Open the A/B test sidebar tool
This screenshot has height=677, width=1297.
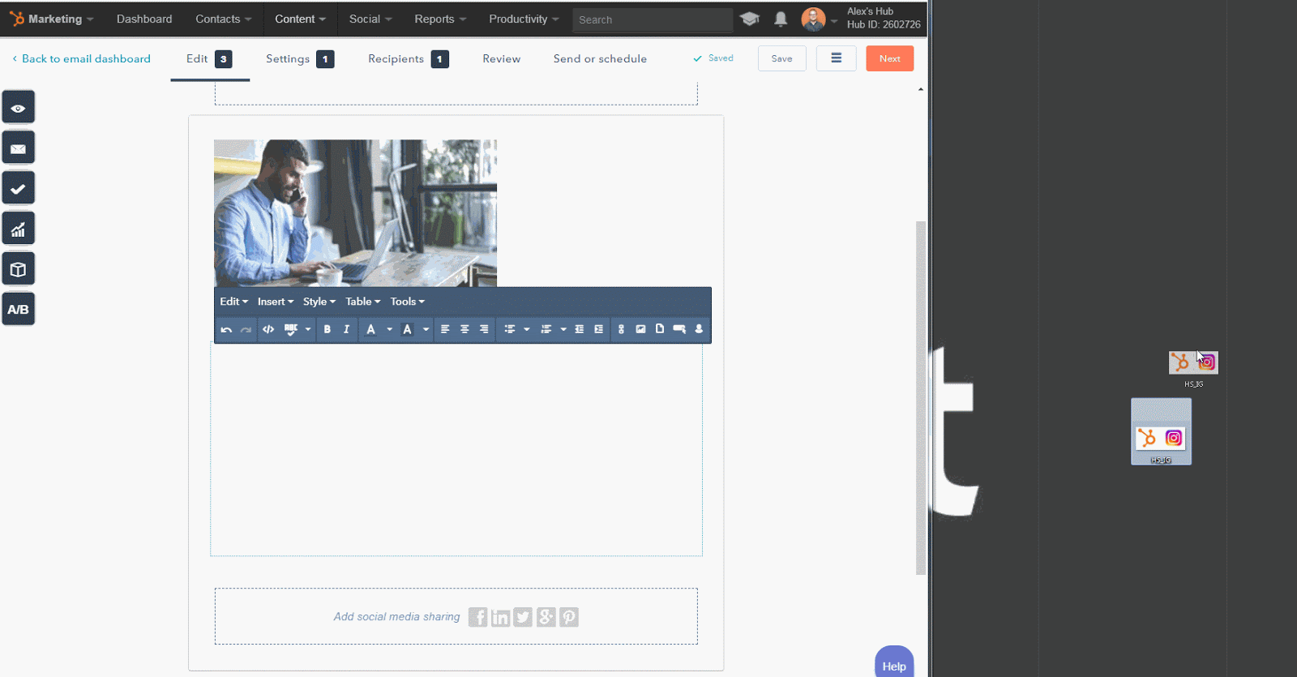pos(18,310)
